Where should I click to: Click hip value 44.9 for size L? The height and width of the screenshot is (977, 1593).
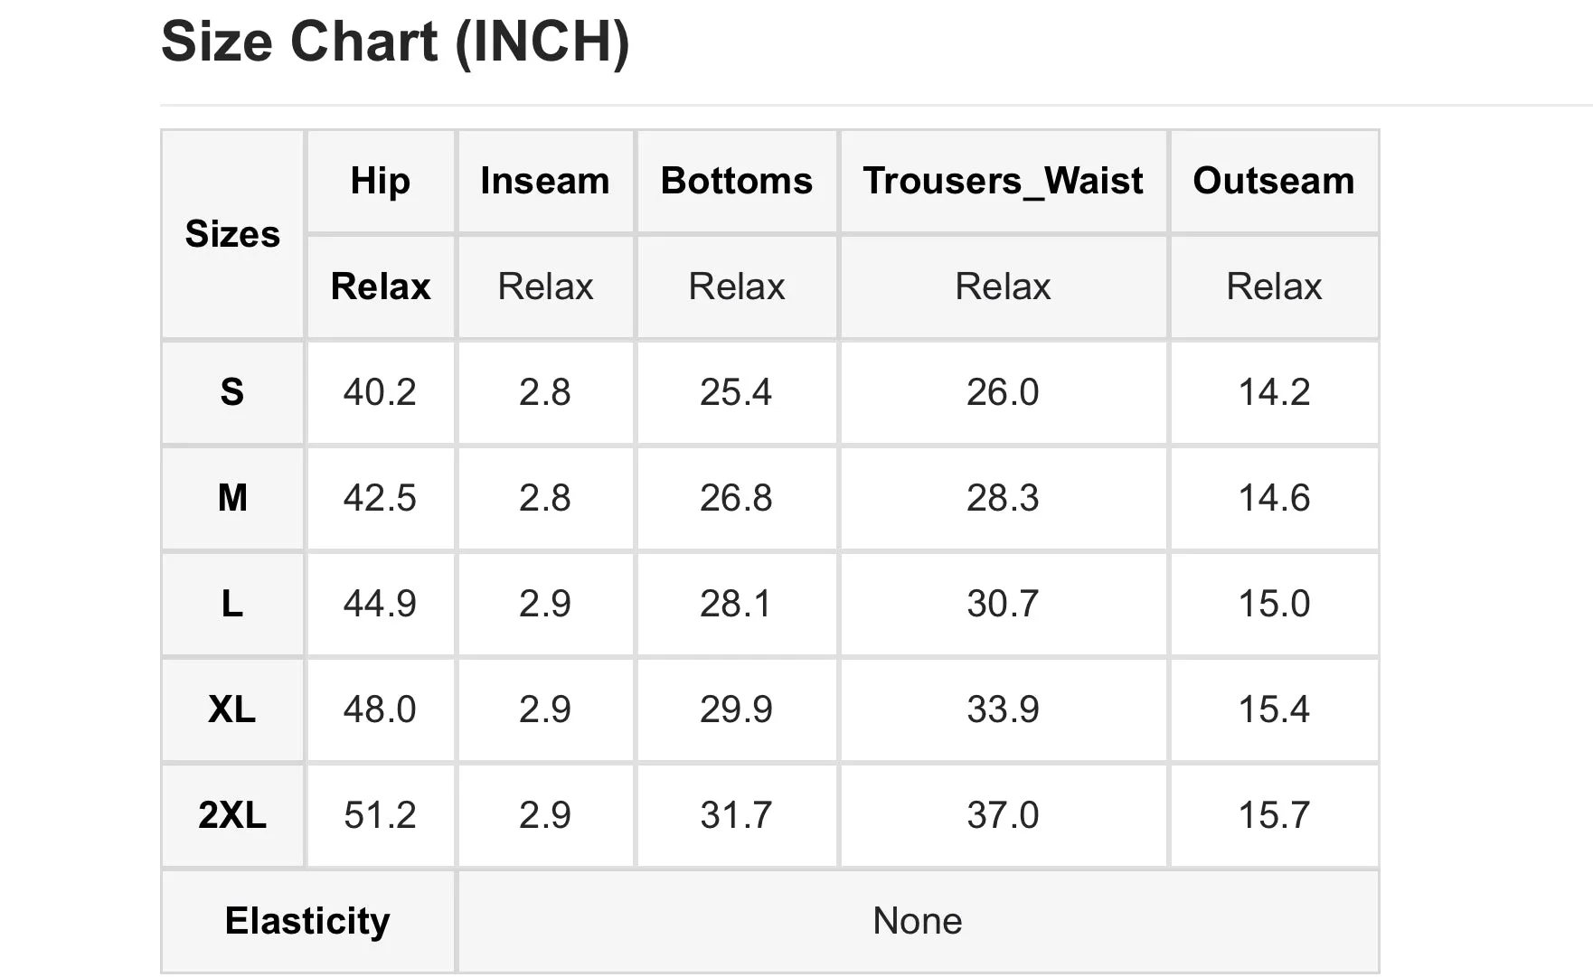381,604
